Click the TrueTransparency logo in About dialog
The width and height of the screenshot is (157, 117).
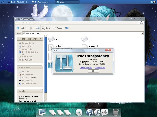click(64, 63)
